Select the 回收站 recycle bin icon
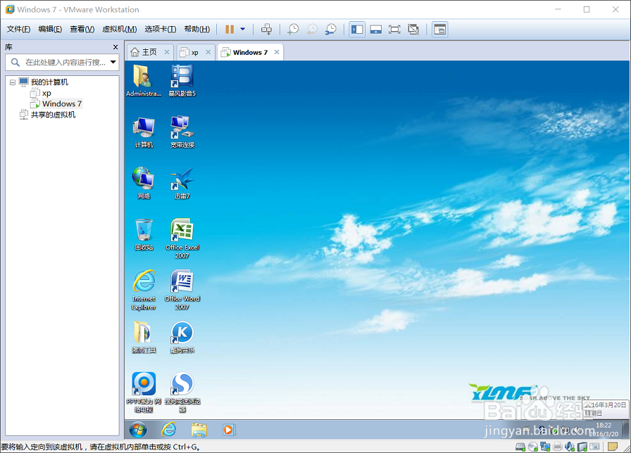The height and width of the screenshot is (453, 631). pos(144,235)
